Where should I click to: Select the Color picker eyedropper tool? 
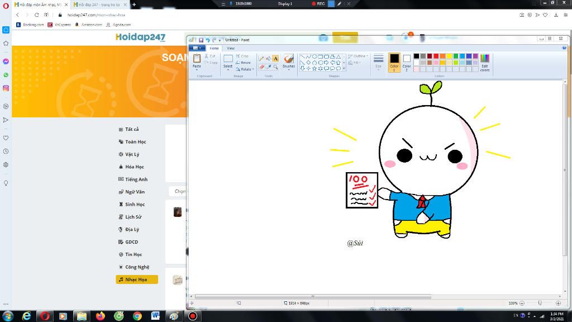[x=269, y=67]
